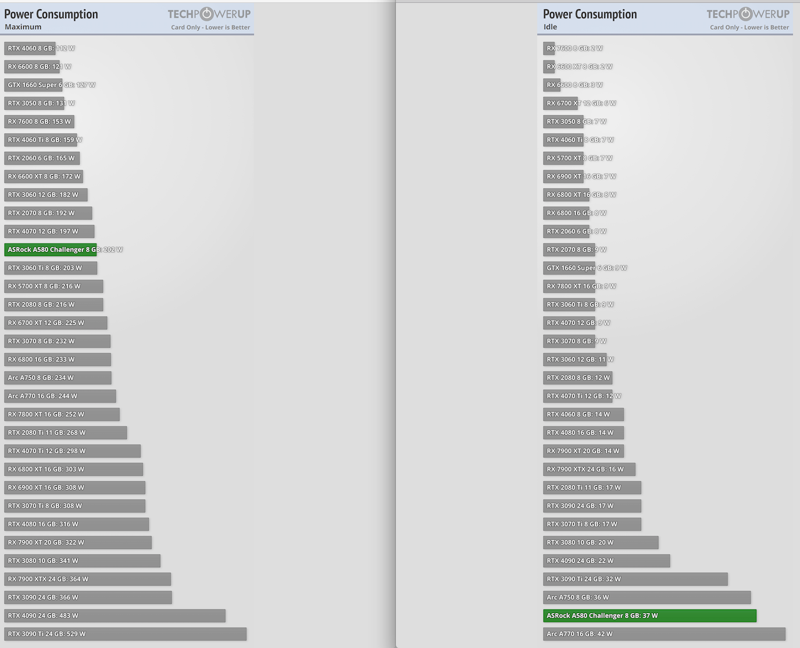The width and height of the screenshot is (800, 648).
Task: Select the bar 'RTX 2070 8 GB: 192 W'
Action: 48,213
